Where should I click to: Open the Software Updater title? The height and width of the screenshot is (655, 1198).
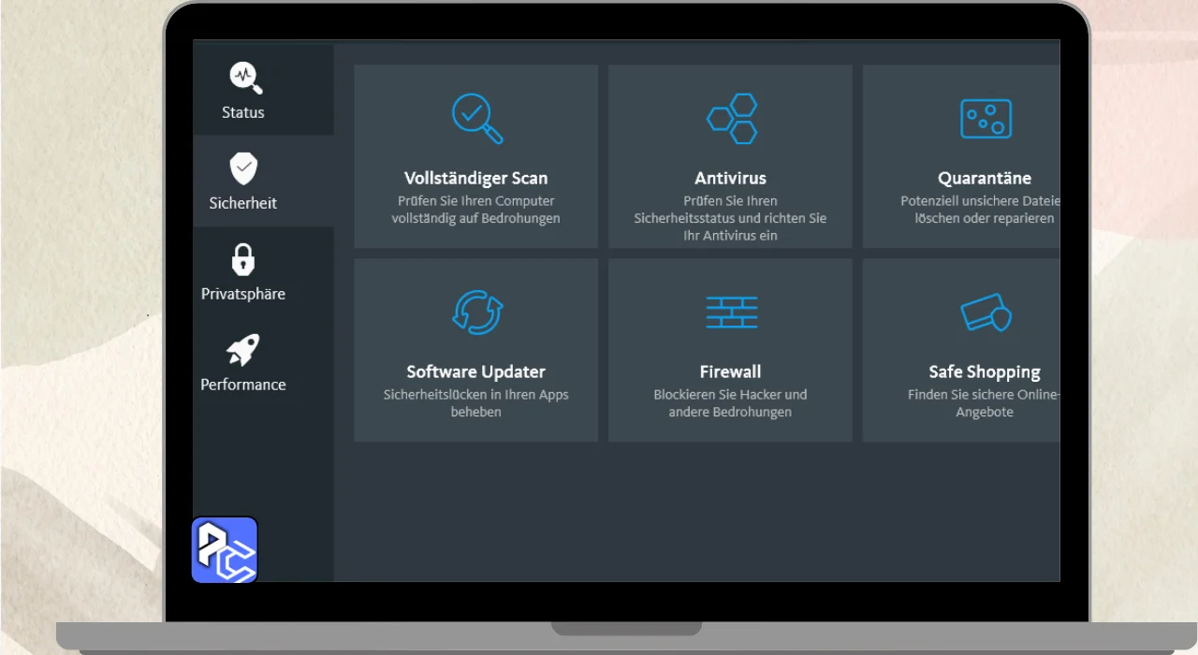pos(476,371)
